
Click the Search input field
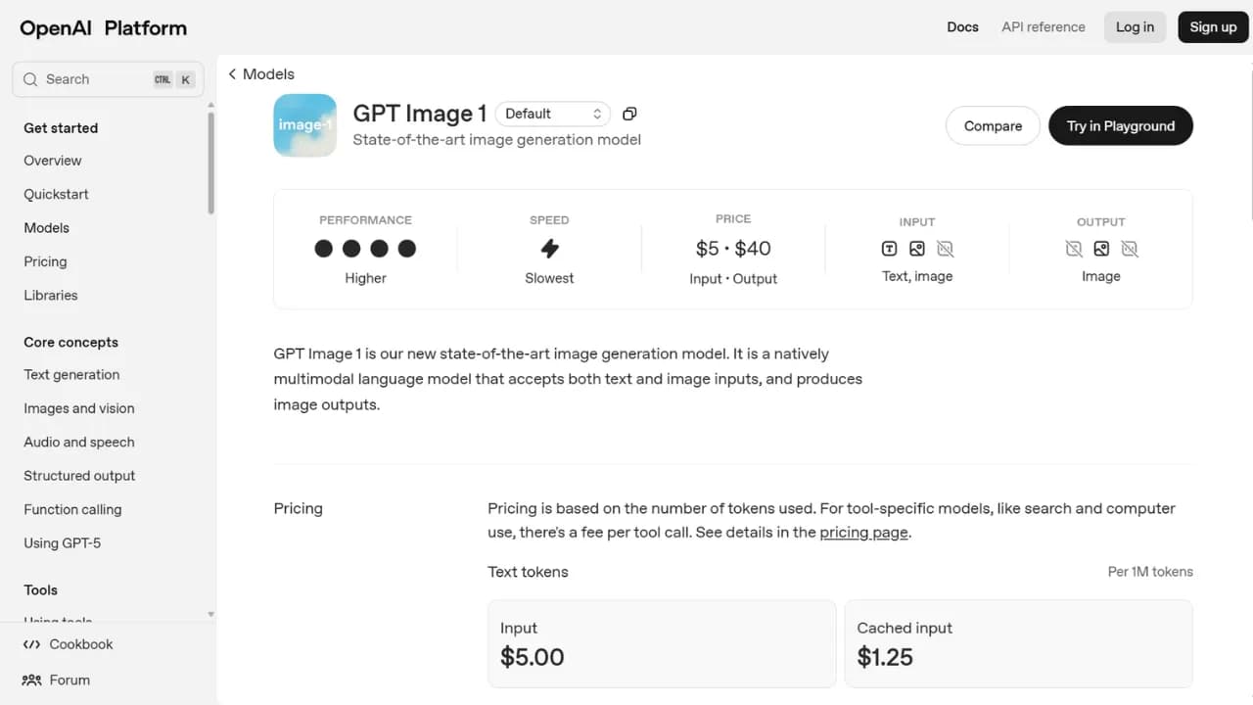click(x=108, y=79)
